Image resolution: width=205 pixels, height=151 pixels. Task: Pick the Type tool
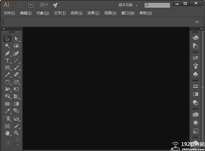point(8,60)
